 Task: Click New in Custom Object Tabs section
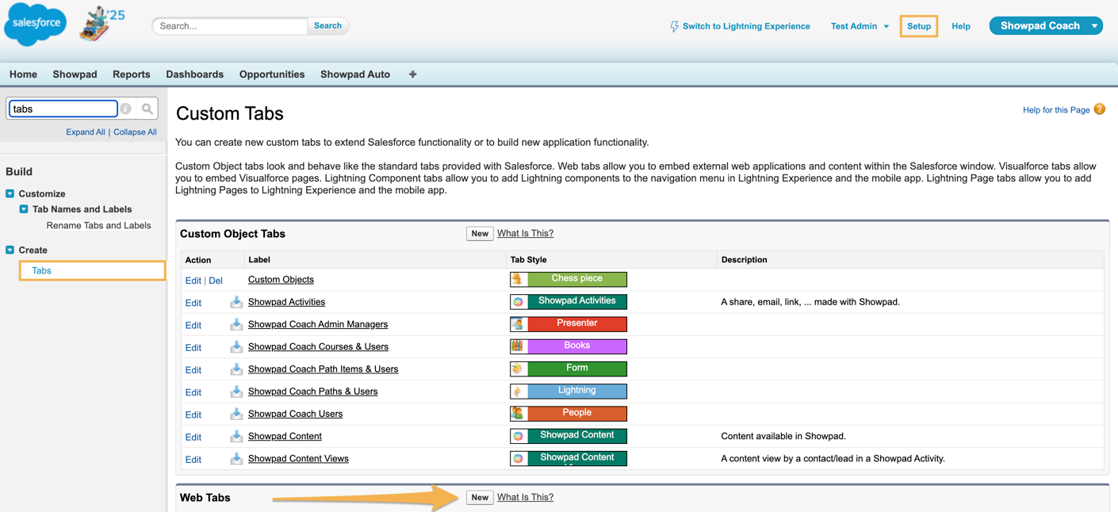pyautogui.click(x=480, y=234)
